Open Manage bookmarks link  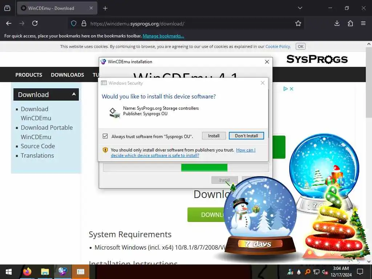163,36
